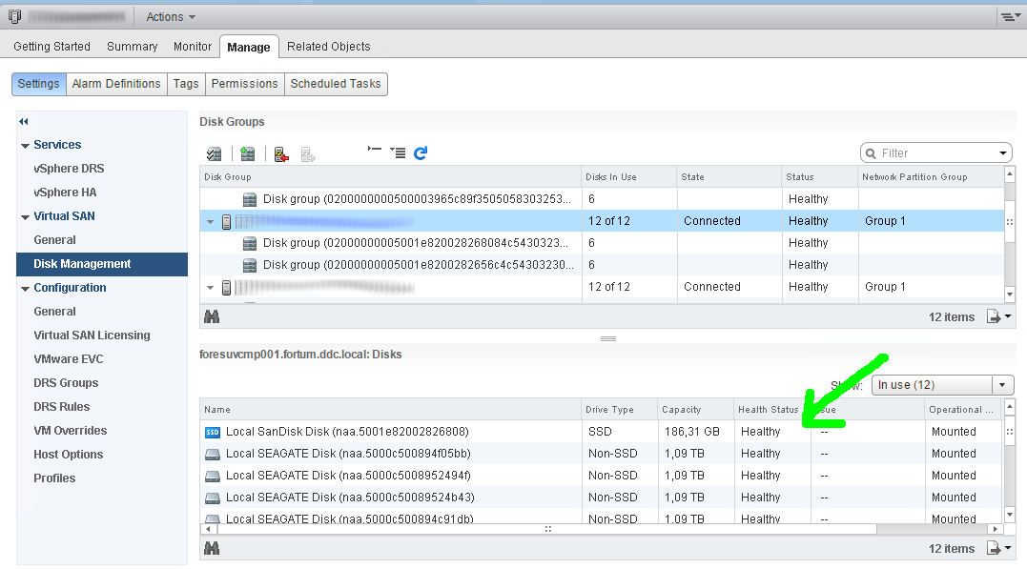Open the Tags sub-tab

[x=186, y=84]
